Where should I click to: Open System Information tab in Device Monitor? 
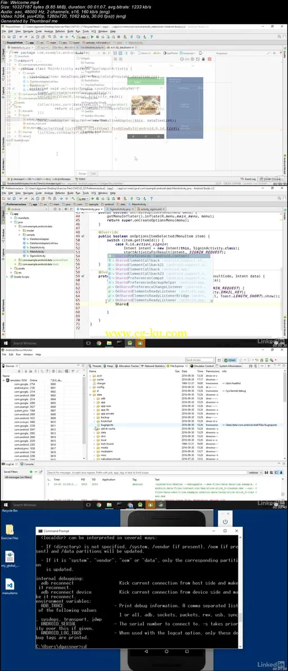229,366
